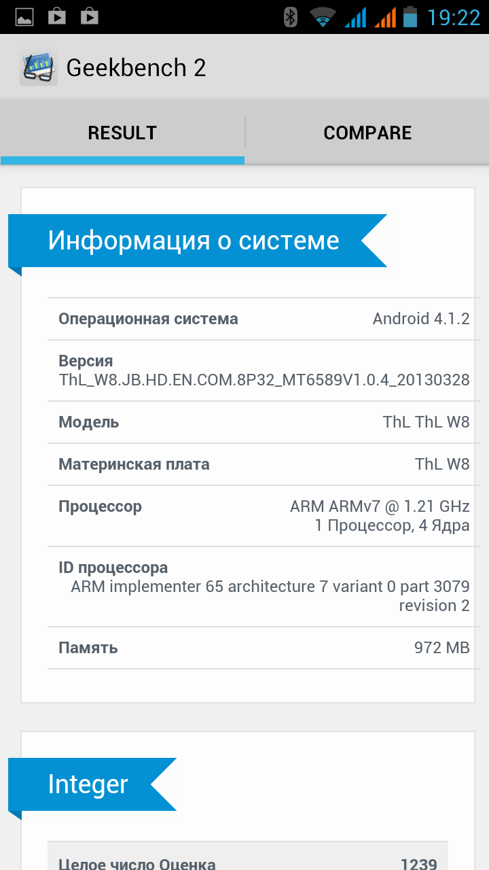This screenshot has height=870, width=489.
Task: Tap the Geekbench 2 app icon
Action: point(38,68)
